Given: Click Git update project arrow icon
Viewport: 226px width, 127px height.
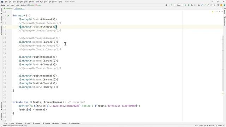Looking at the screenshot, I should coord(202,5).
